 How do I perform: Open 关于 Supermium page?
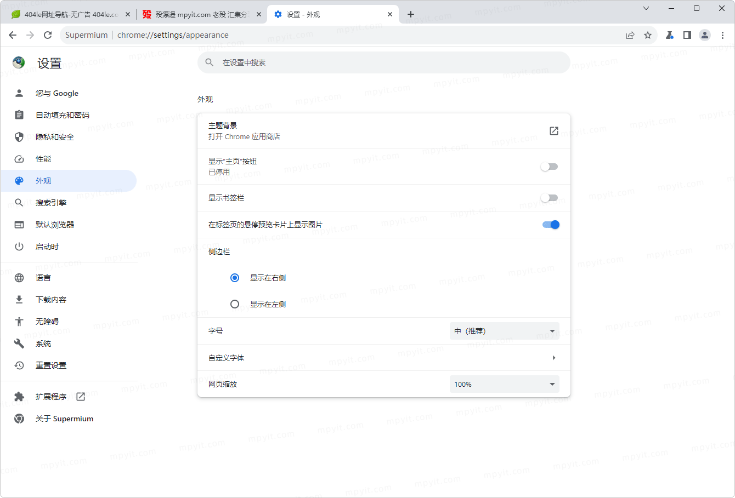coord(69,419)
